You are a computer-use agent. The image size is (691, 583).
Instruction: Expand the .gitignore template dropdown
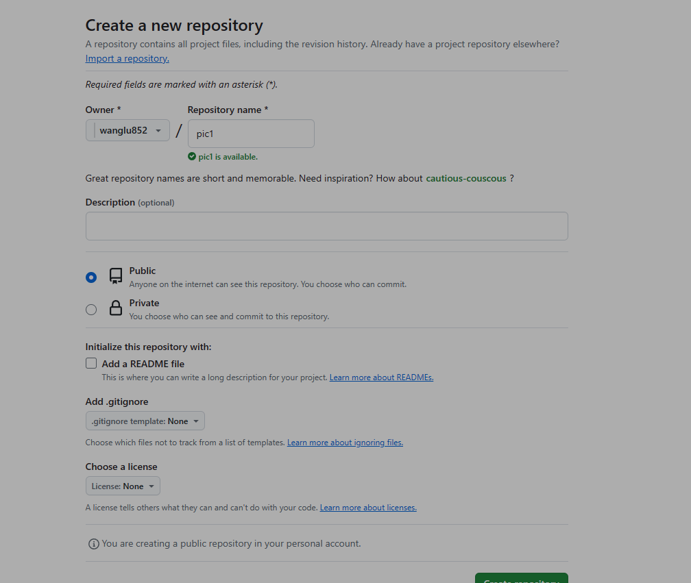pyautogui.click(x=145, y=421)
